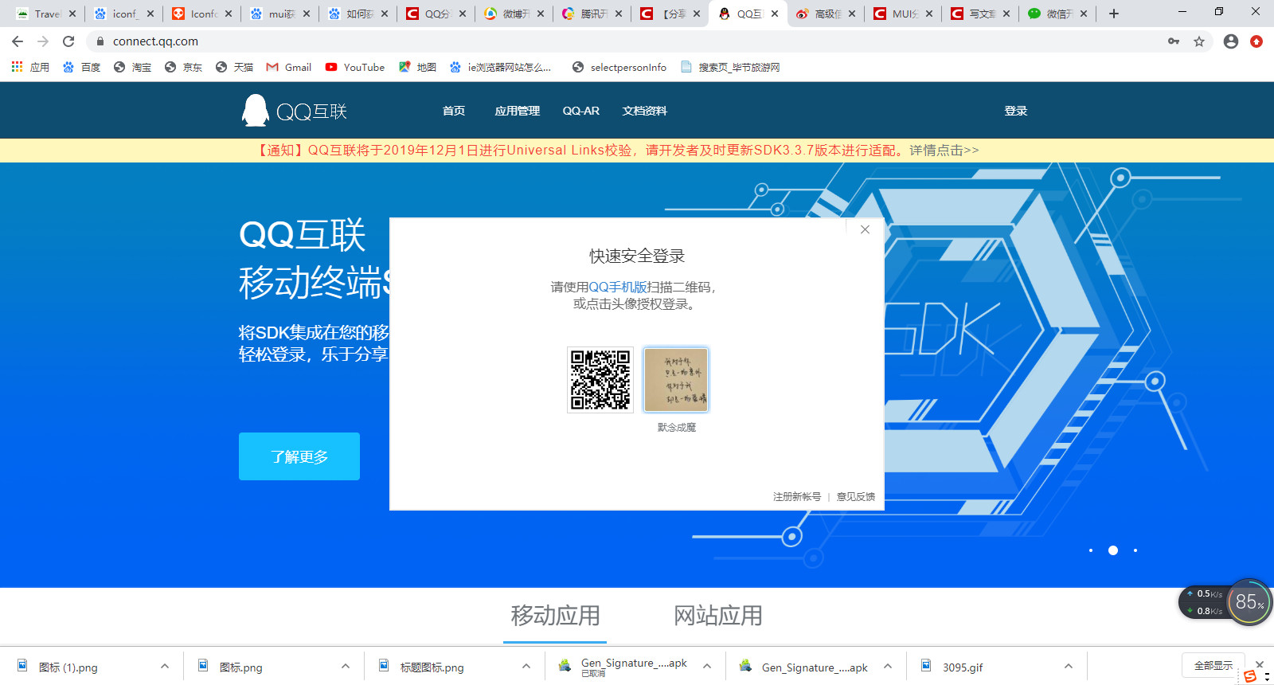Open the QQ手机版 link in the dialog
The height and width of the screenshot is (685, 1274).
618,287
